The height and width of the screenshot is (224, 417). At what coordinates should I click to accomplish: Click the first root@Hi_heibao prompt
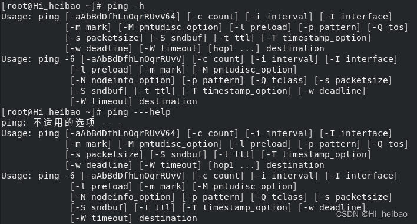pyautogui.click(x=51, y=6)
